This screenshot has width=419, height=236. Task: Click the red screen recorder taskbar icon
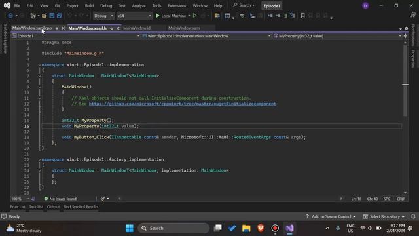pos(275,228)
